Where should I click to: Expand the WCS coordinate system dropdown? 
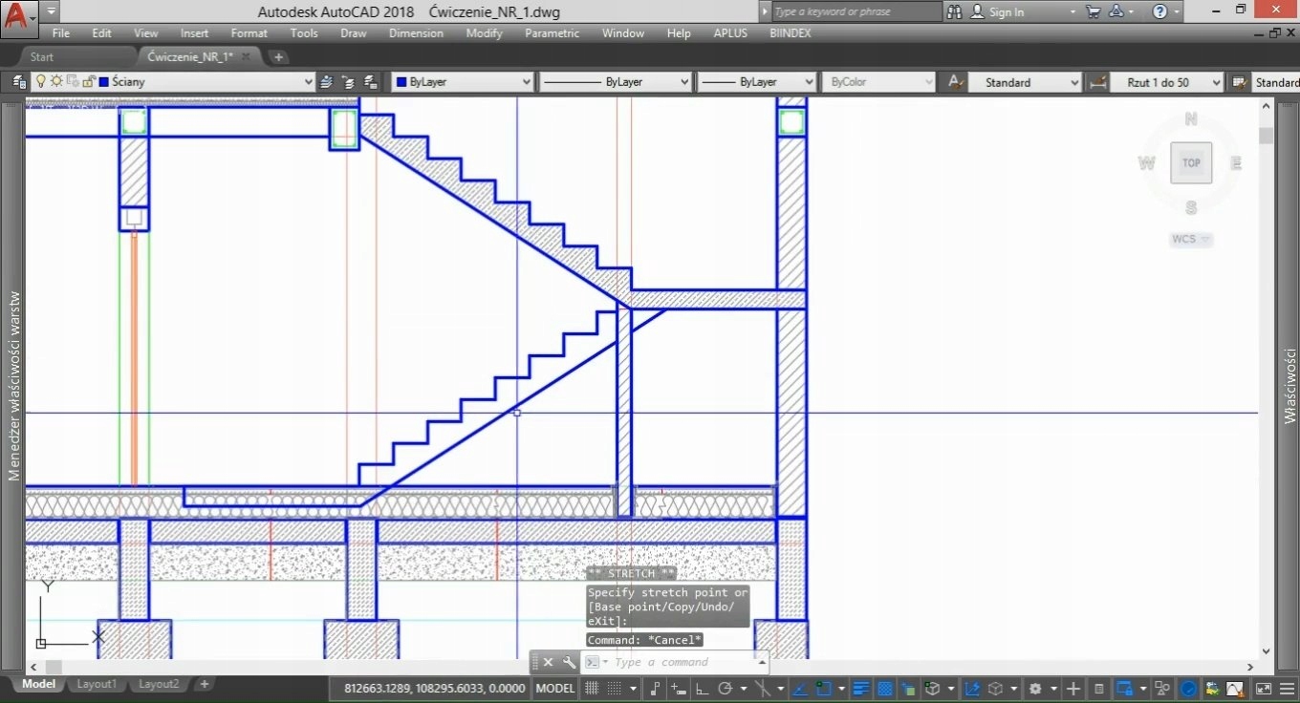point(1205,239)
